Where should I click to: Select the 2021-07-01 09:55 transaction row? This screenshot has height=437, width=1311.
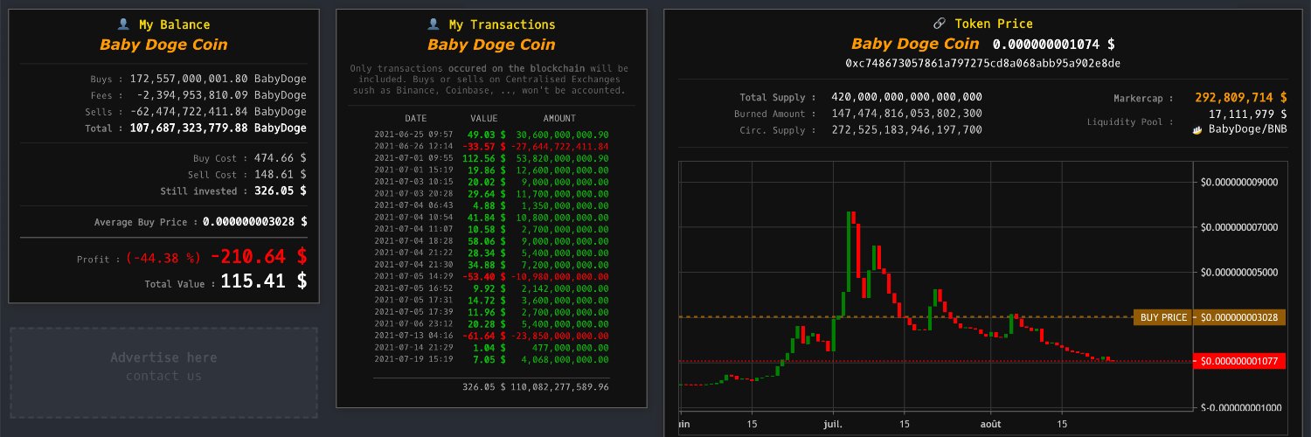click(x=491, y=158)
